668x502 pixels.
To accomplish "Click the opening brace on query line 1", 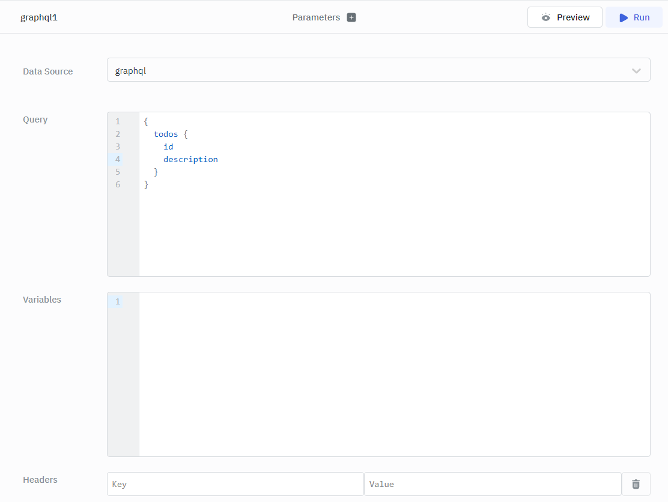I will [146, 121].
